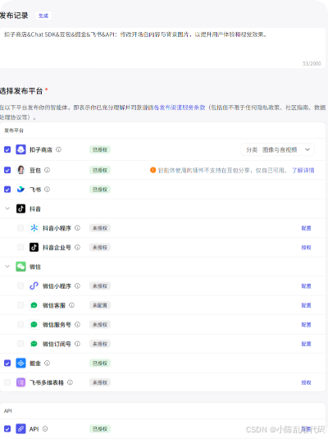Tick the 抖音小程序 checkbox
Image resolution: width=328 pixels, height=439 pixels.
click(x=20, y=228)
